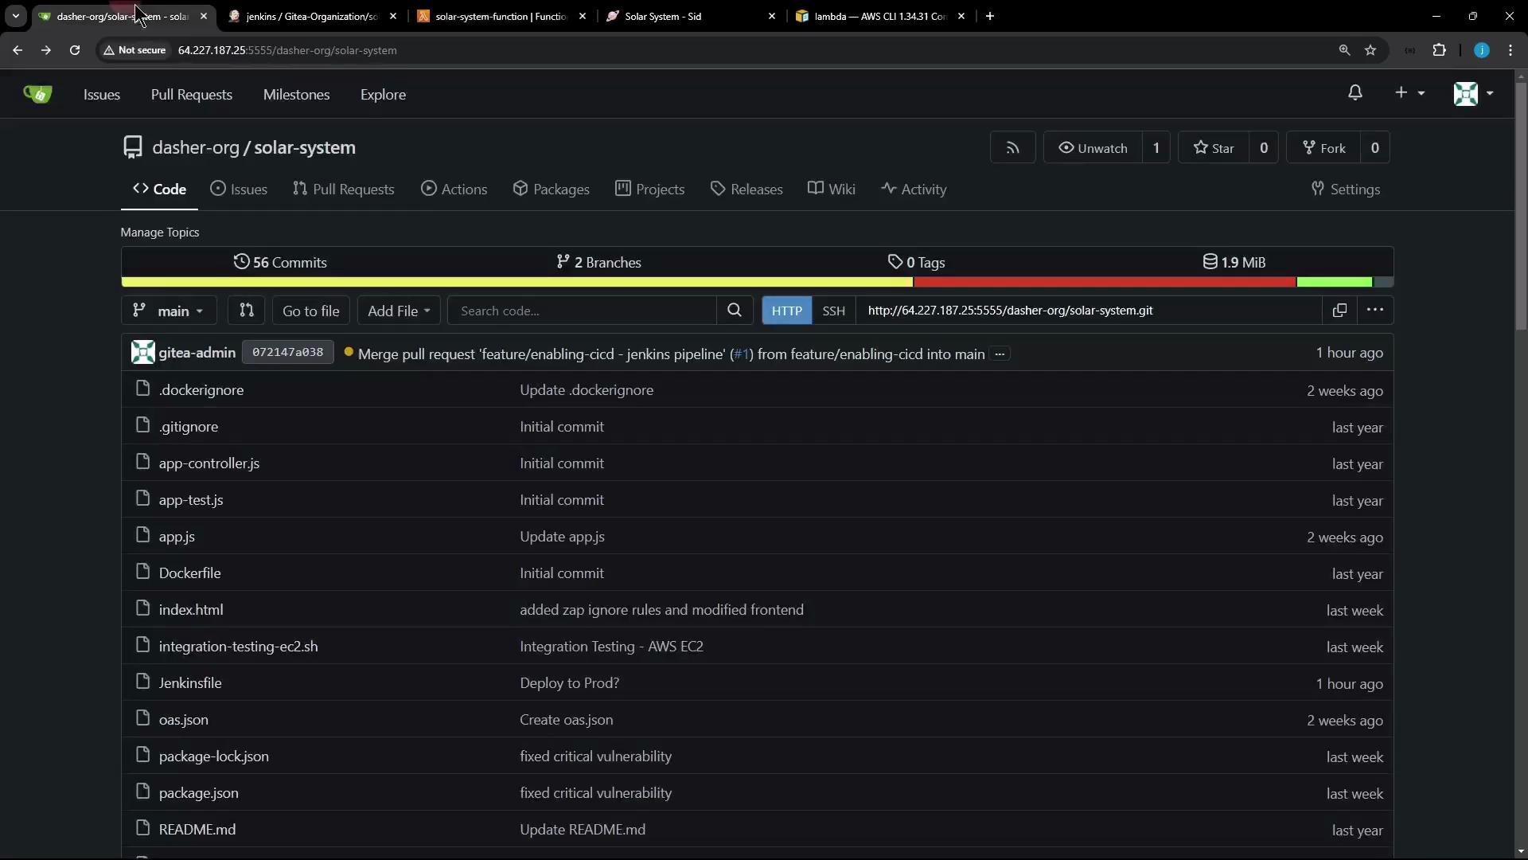Expand the create new plus menu

[x=1409, y=93]
